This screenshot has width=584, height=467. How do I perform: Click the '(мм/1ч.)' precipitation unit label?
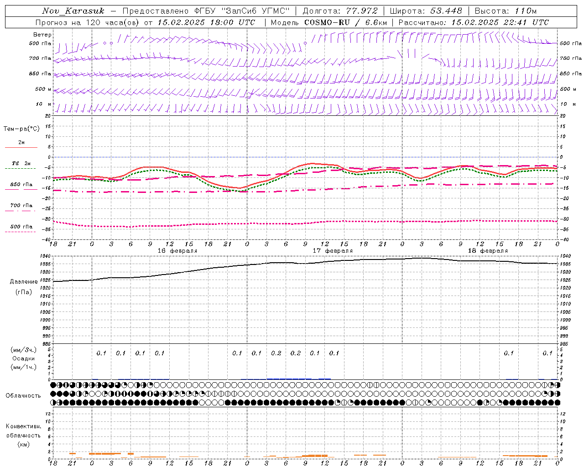(x=24, y=367)
